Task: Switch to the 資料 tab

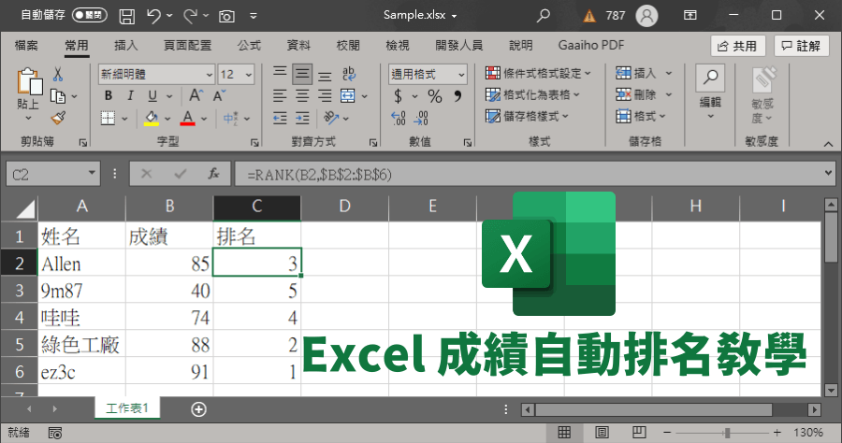Action: click(x=298, y=46)
